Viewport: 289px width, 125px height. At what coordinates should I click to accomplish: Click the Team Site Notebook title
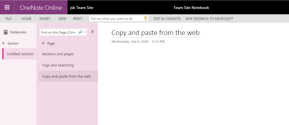191,8
